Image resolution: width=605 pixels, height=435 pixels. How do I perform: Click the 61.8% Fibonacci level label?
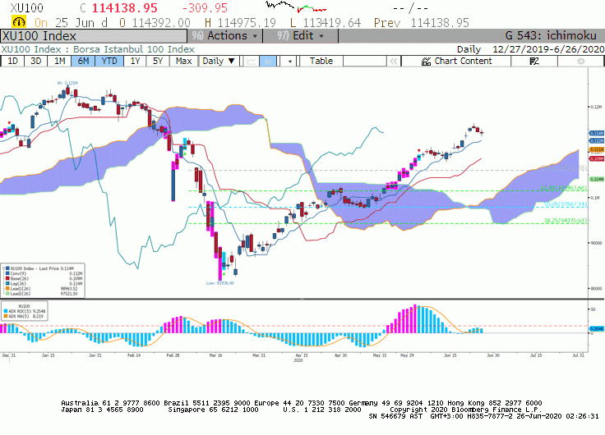564,188
